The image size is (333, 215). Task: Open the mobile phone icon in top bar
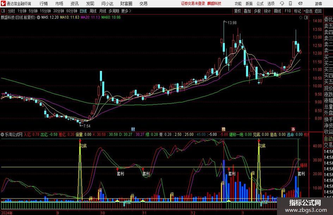tap(290, 4)
